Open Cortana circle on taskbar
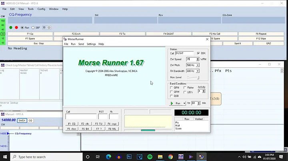The height and width of the screenshot is (161, 288). (88, 157)
